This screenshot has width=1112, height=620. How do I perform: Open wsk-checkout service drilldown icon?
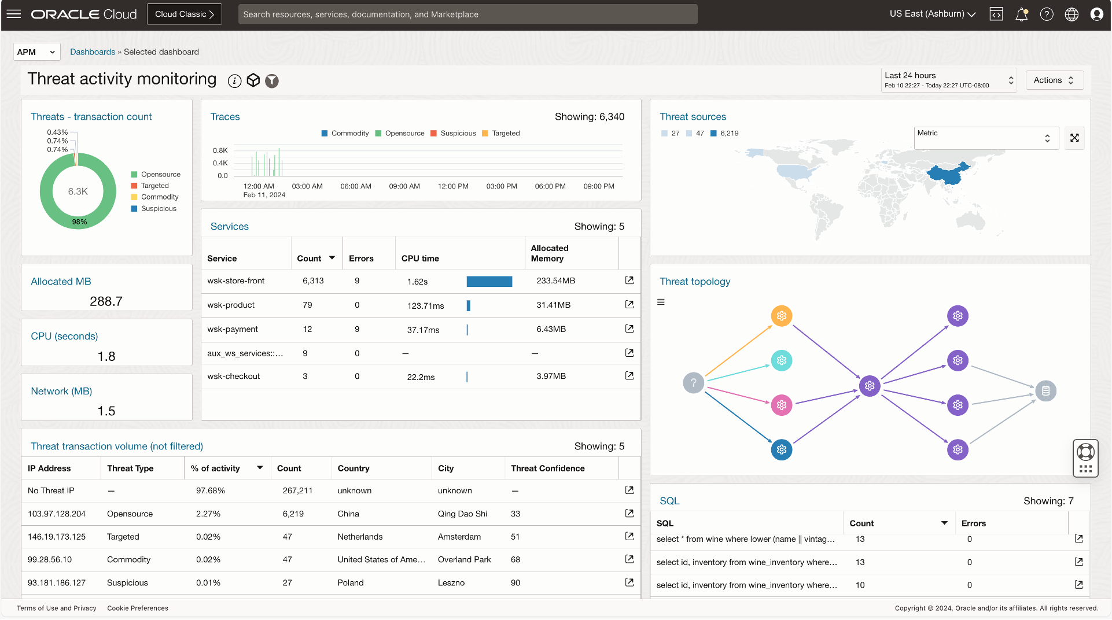pos(629,376)
